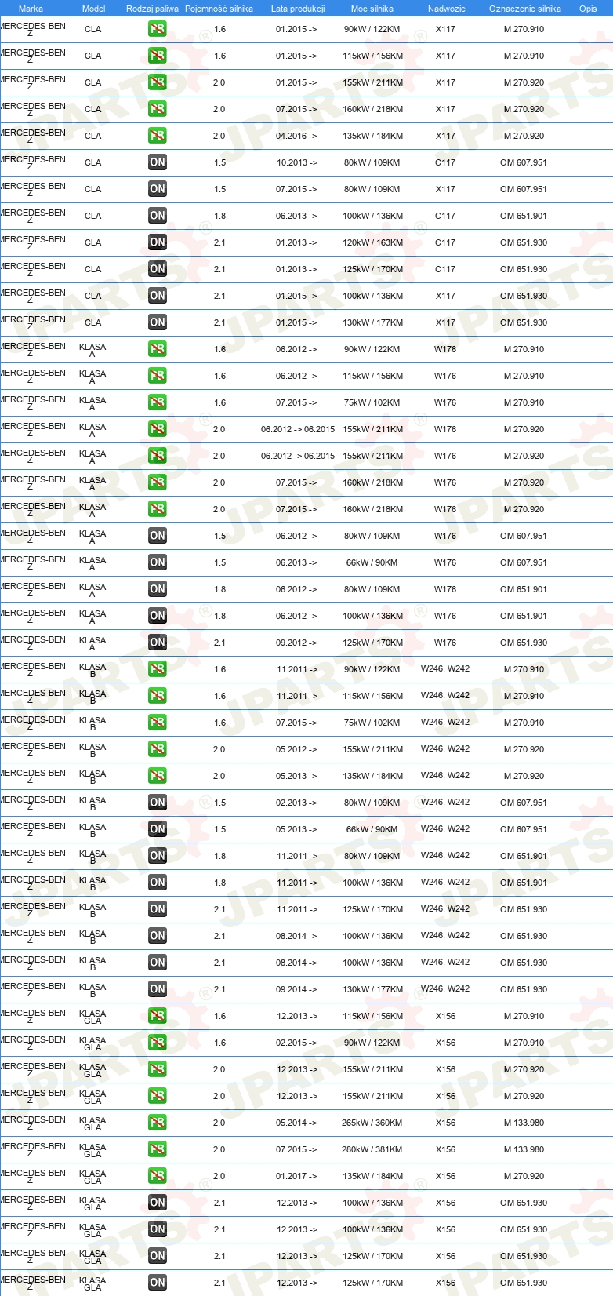Click the ON icon for KLASA A 2.1 125kW / 170KM
The image size is (613, 1296).
(x=158, y=643)
